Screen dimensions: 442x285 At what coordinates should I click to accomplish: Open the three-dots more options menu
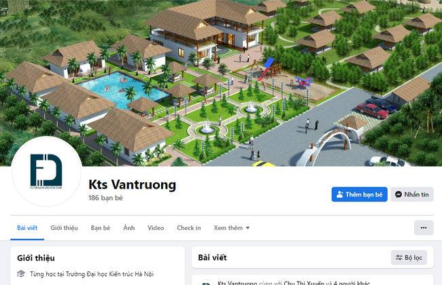pyautogui.click(x=424, y=228)
